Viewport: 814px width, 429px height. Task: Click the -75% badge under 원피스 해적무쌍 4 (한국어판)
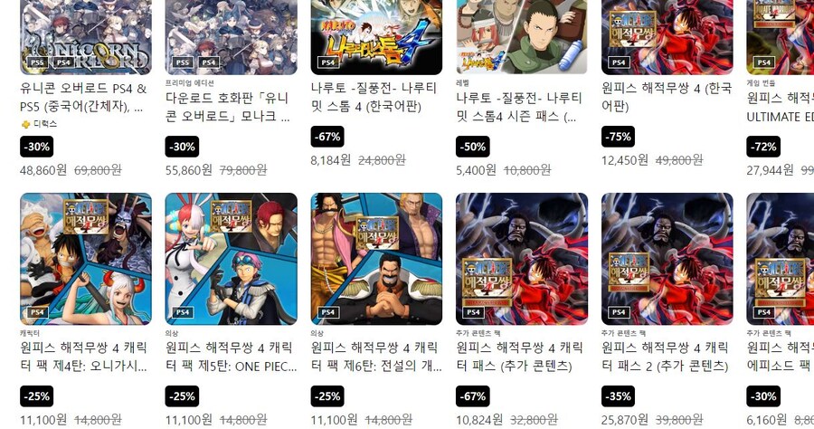[618, 137]
